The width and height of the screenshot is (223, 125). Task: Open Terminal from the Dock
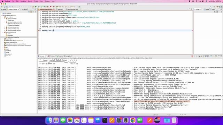click(x=105, y=120)
